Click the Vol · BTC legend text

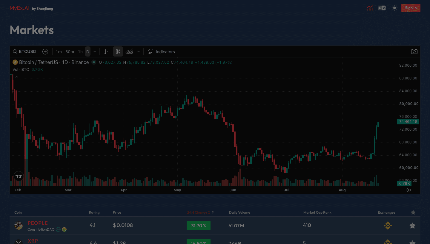(21, 69)
